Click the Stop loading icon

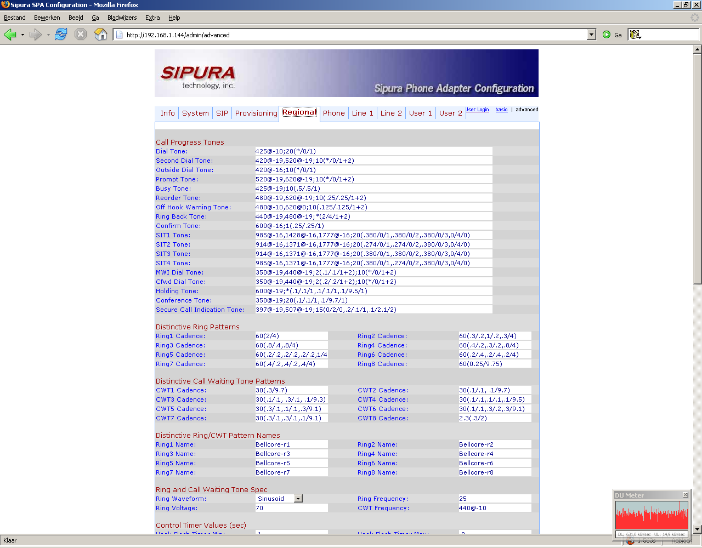(x=81, y=35)
